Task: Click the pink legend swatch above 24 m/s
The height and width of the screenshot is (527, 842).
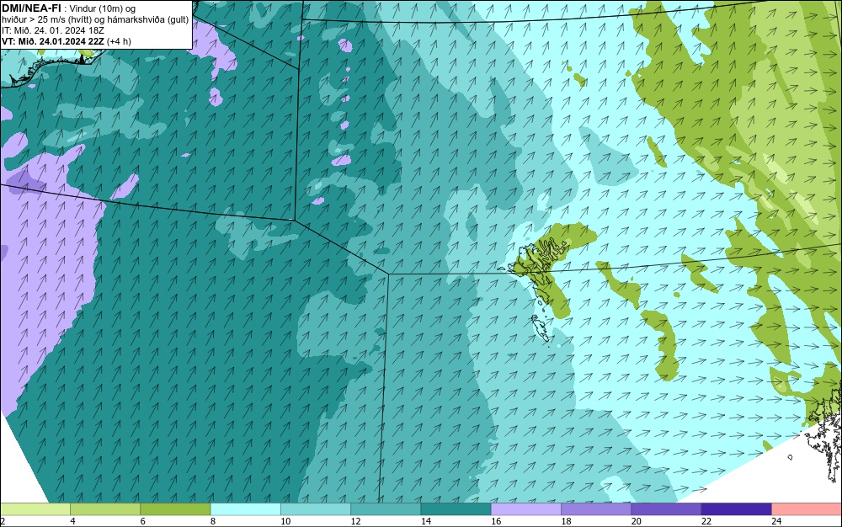Action: tap(807, 509)
